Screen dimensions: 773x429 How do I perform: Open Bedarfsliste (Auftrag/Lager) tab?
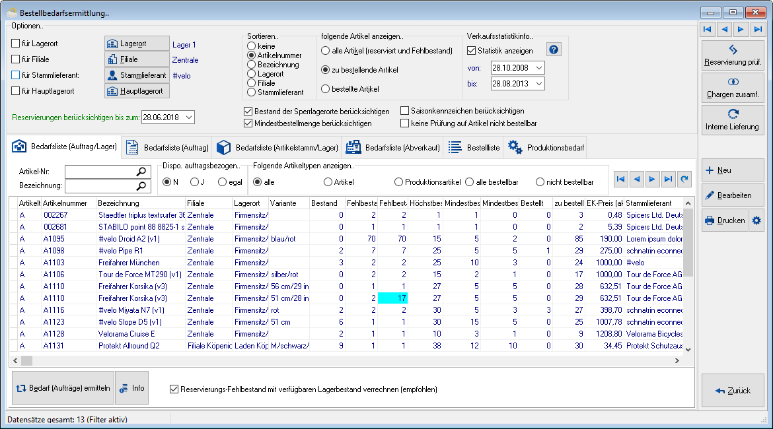[x=65, y=147]
